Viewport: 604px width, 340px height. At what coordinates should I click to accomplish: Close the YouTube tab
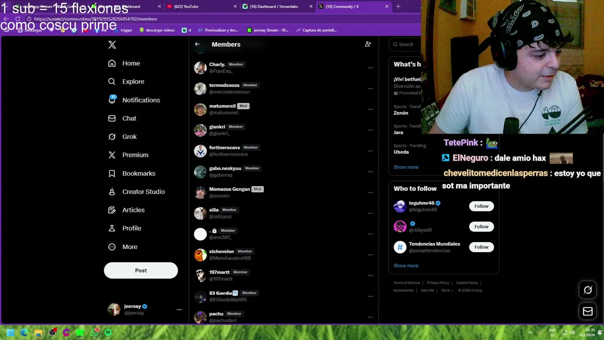tap(235, 6)
